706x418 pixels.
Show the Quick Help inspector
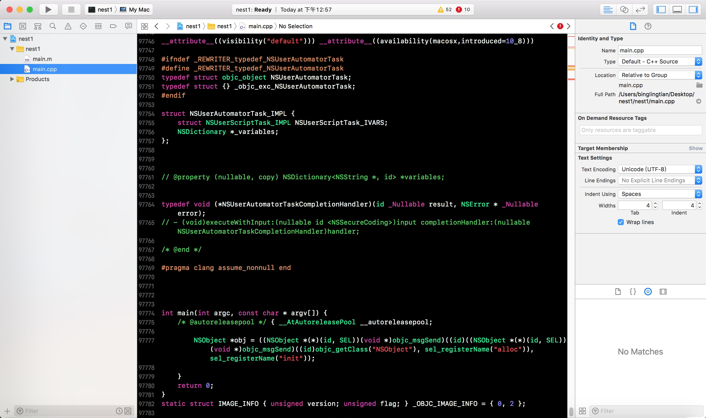tap(648, 26)
